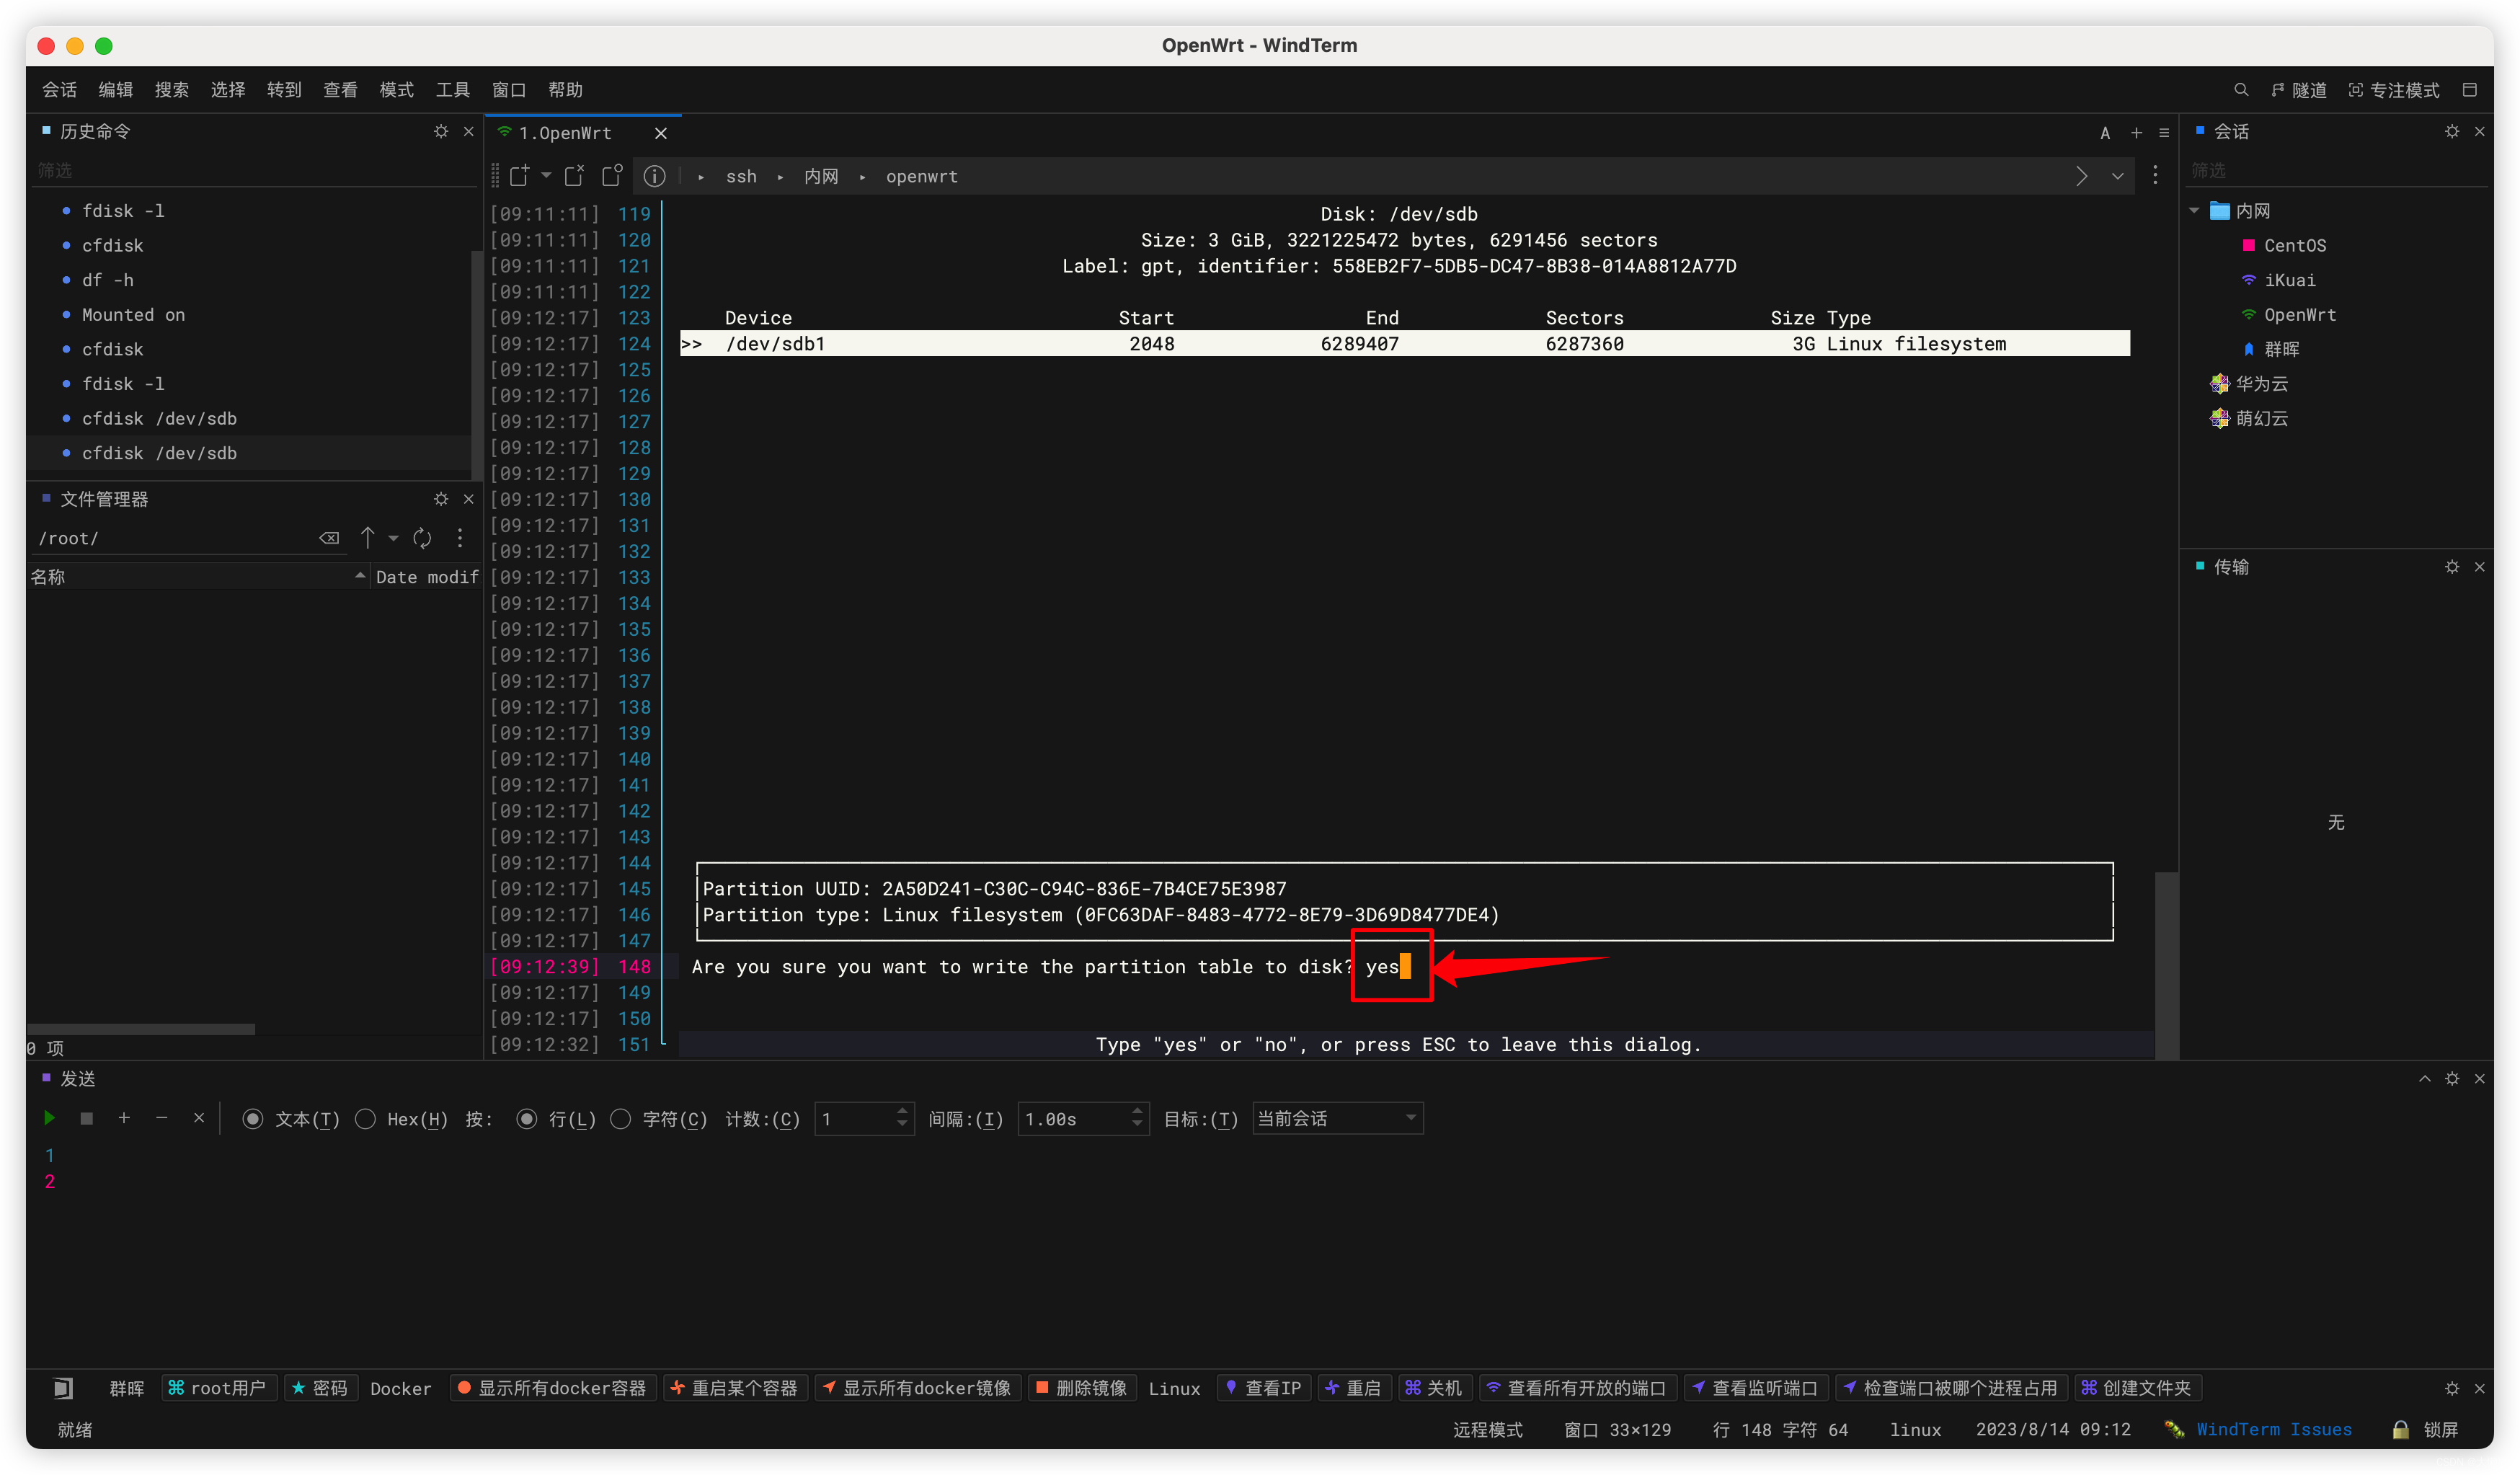Increment the 计数 counter stepper
The width and height of the screenshot is (2520, 1475).
pyautogui.click(x=902, y=1110)
